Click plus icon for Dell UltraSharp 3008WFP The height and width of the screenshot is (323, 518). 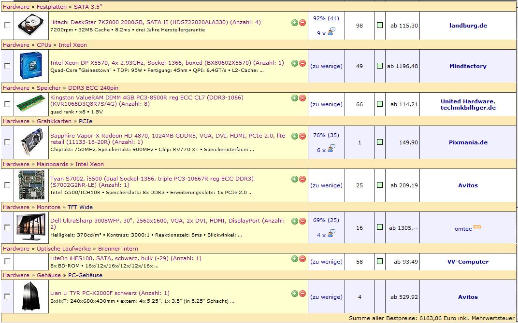(x=295, y=221)
